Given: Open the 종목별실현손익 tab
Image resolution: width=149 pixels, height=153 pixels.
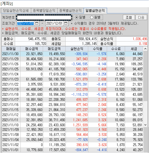Looking at the screenshot, I should (x=70, y=10).
